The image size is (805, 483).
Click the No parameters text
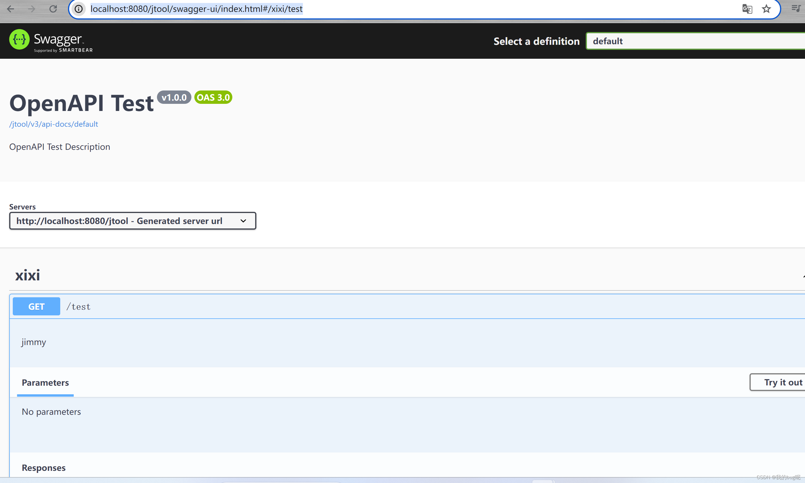(51, 412)
